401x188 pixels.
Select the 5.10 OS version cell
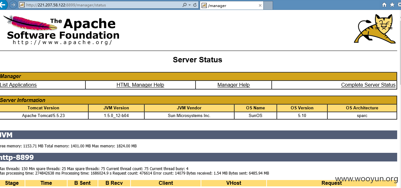tap(302, 115)
